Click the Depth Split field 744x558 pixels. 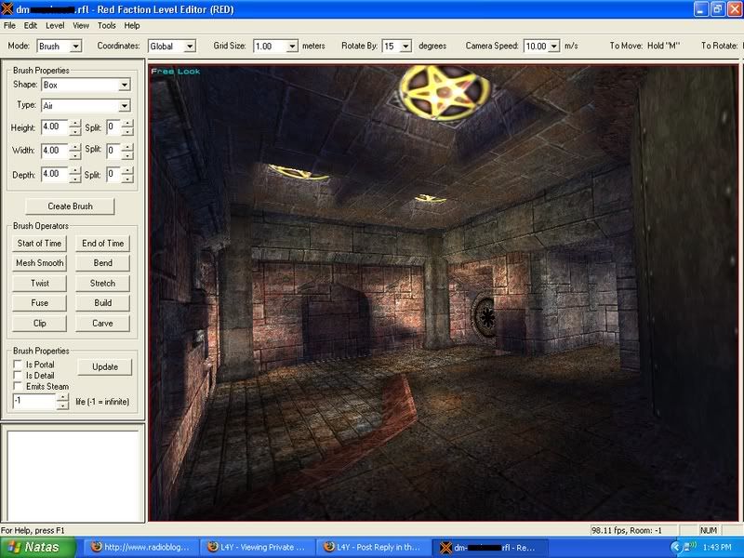click(113, 174)
